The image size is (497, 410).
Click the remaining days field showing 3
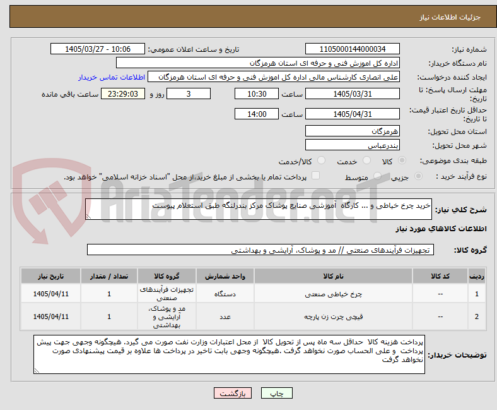click(189, 94)
